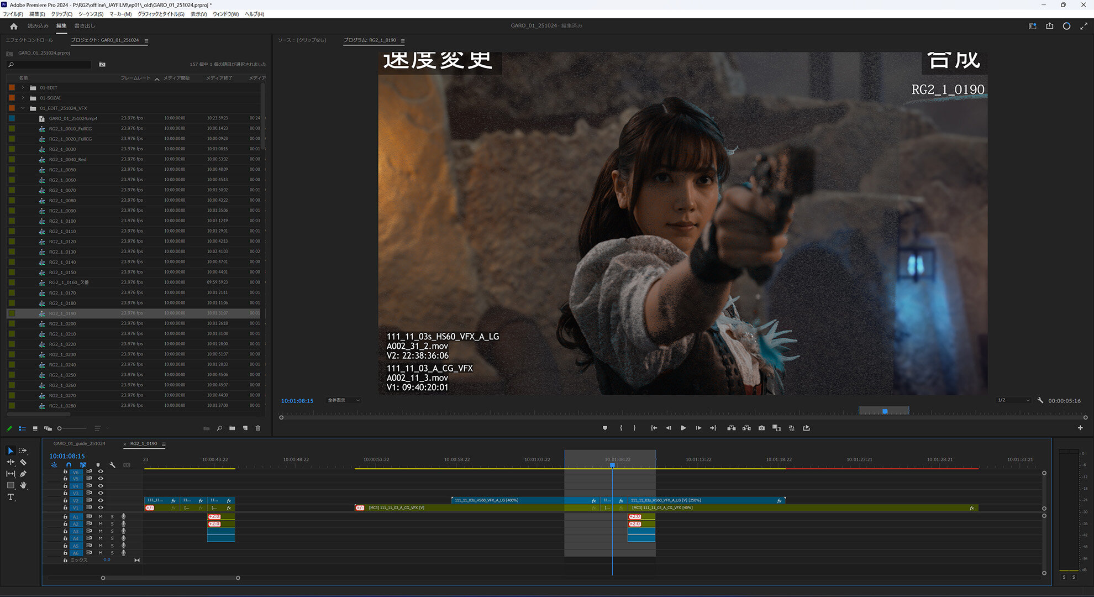Select the Razor tool
Screen dimensions: 1094x597
[x=23, y=462]
